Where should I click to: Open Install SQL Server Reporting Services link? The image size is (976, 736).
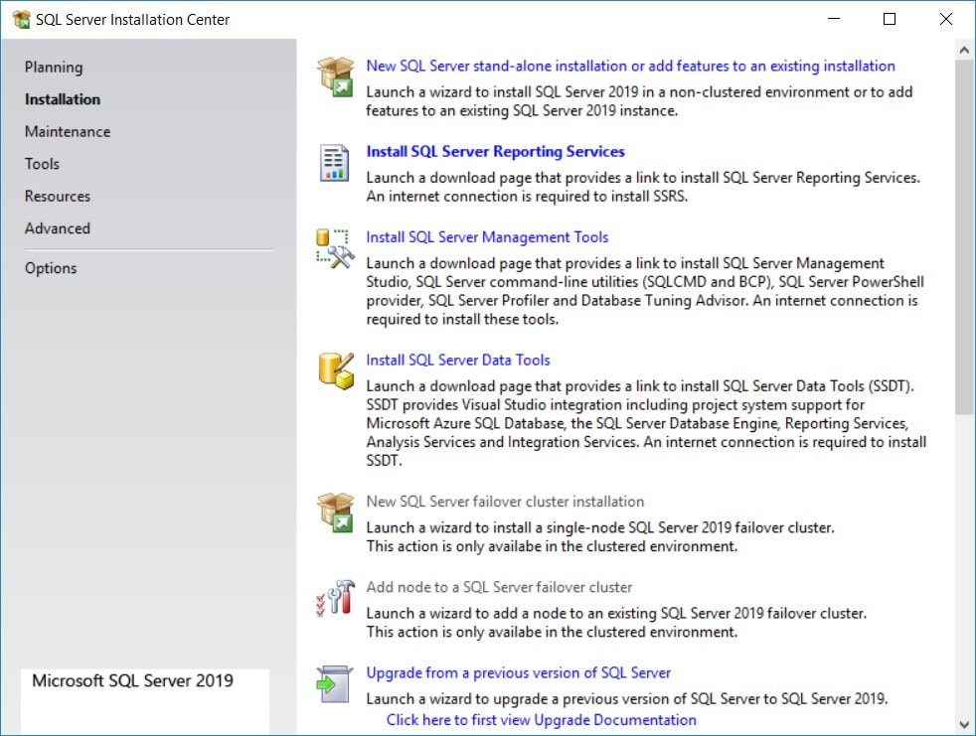click(x=495, y=151)
